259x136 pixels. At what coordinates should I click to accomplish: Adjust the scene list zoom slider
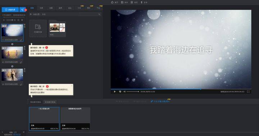(10, 20)
